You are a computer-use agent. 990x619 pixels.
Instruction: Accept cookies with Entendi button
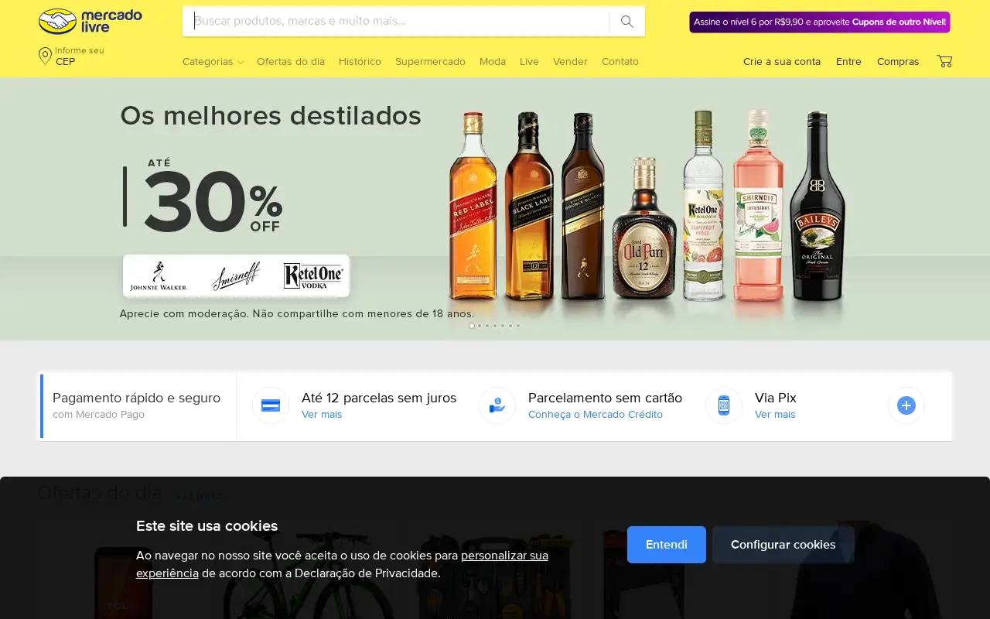coord(667,545)
